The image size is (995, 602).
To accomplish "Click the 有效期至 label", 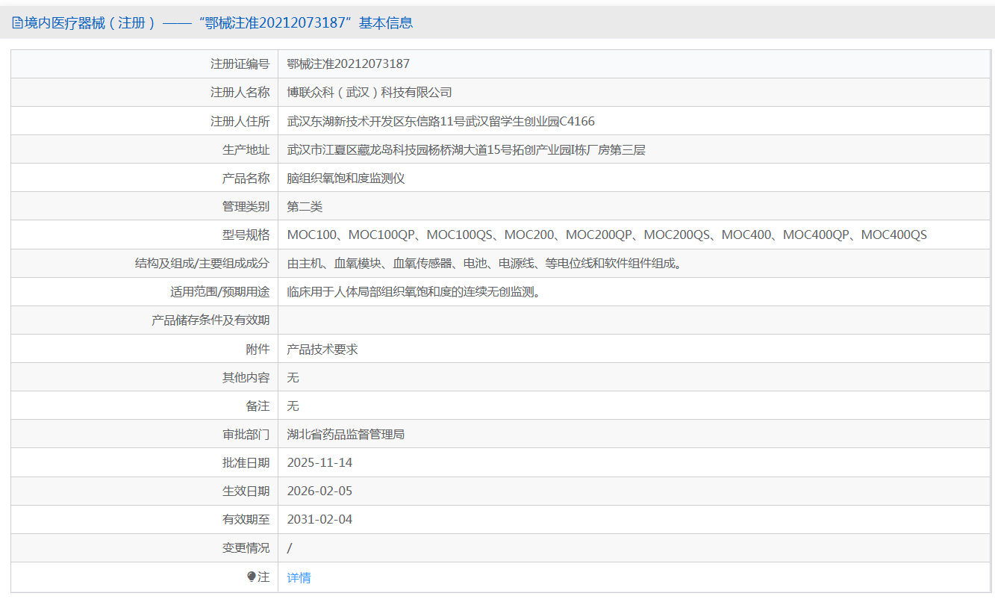I will 246,519.
